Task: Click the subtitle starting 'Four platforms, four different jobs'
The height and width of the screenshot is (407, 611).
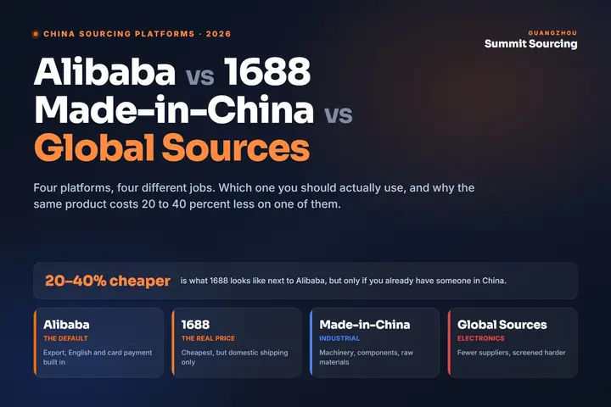Action: pyautogui.click(x=254, y=196)
